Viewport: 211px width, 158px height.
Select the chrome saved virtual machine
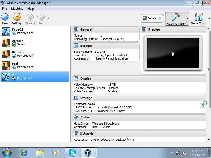click(35, 43)
